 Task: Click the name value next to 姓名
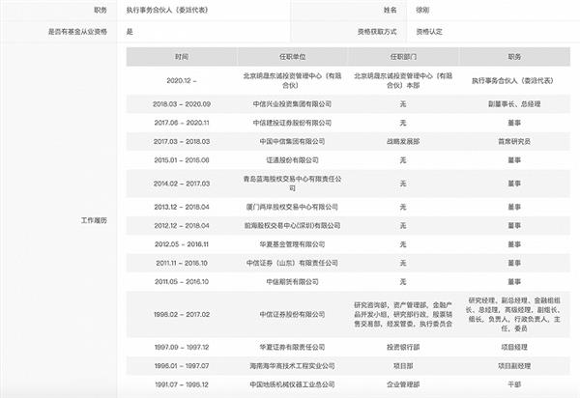pos(422,10)
